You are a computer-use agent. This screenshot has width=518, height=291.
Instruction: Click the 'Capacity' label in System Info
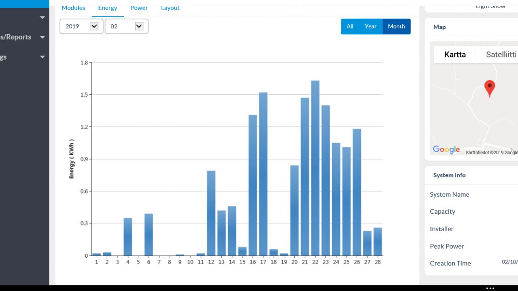442,212
